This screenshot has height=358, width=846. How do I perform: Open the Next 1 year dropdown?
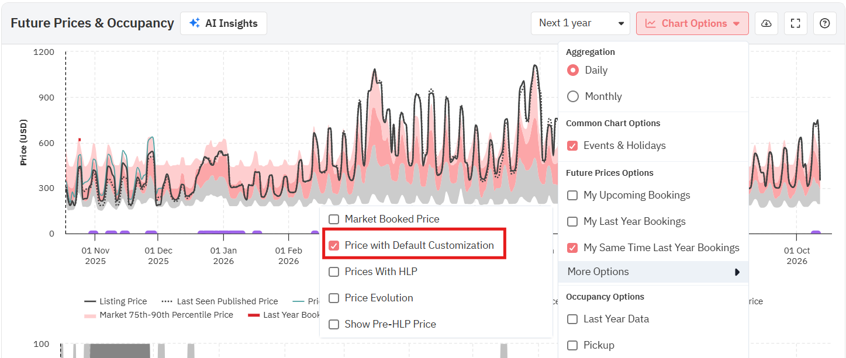tap(580, 23)
